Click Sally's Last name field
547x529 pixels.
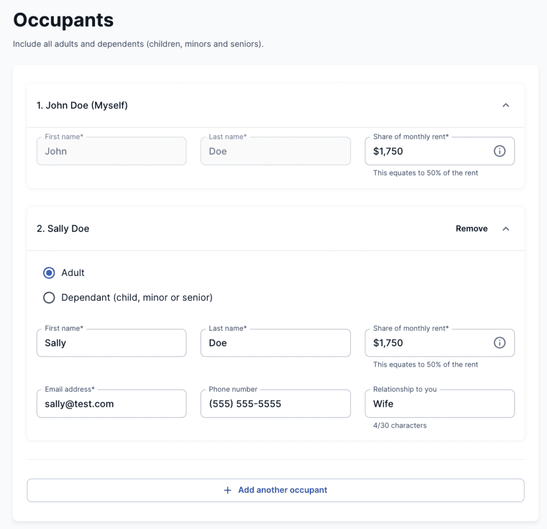point(275,343)
